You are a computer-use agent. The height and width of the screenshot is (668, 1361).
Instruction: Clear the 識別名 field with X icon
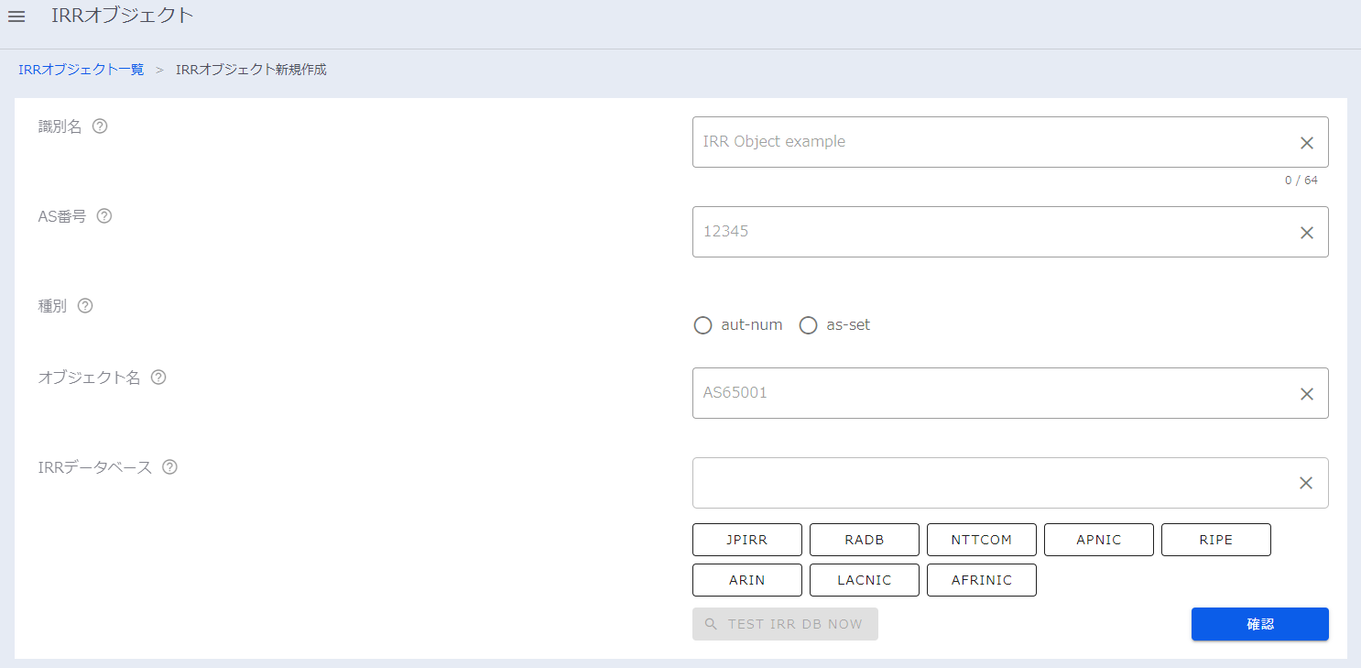(1306, 143)
